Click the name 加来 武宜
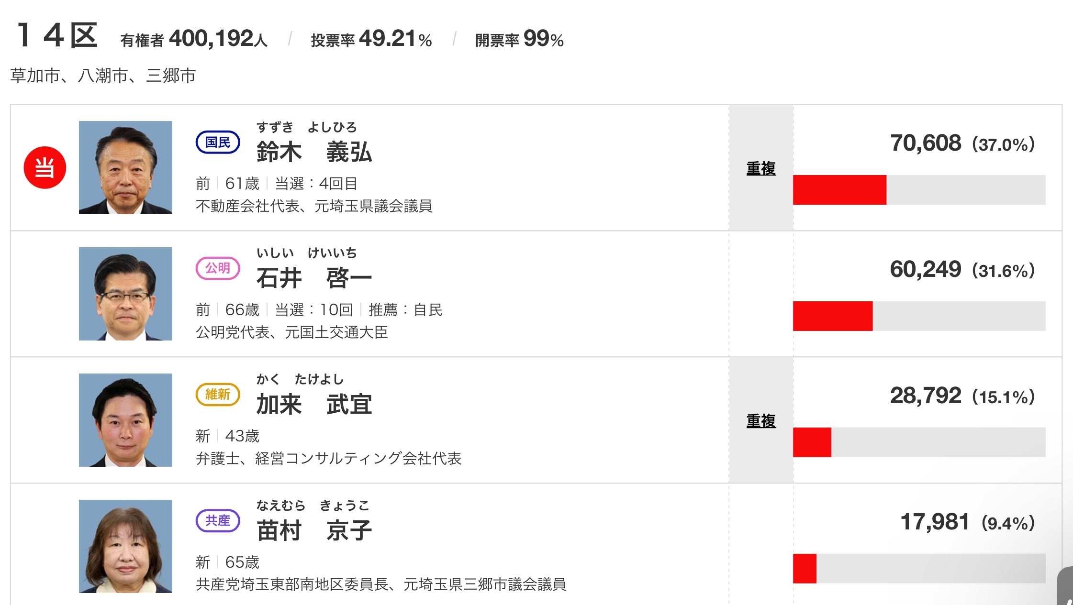The width and height of the screenshot is (1073, 605). tap(314, 405)
